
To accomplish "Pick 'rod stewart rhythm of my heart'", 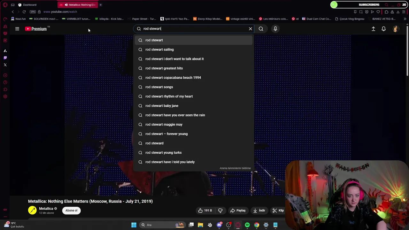I will (193, 96).
